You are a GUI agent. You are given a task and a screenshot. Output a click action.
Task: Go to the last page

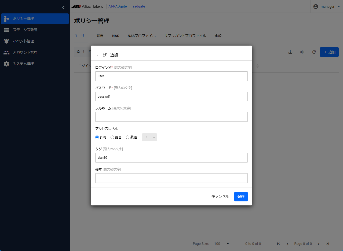tap(328, 244)
